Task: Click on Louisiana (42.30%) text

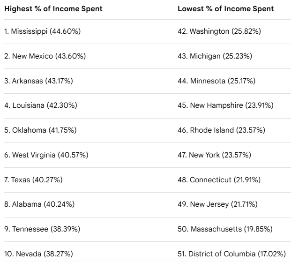Action: click(41, 105)
